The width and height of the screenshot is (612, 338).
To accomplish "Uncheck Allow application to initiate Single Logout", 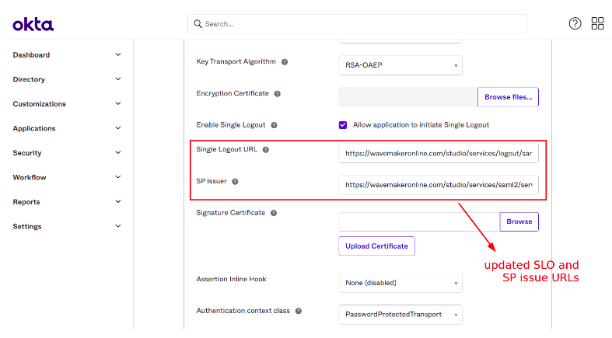I will pos(343,124).
